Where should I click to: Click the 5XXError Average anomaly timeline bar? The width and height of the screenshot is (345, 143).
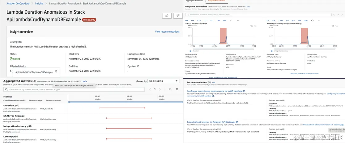129,118
